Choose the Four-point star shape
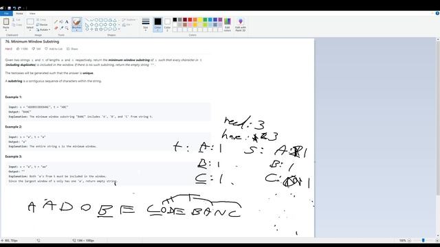The image size is (440, 247). 91,29
